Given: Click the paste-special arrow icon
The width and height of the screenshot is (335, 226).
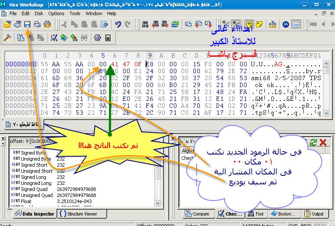Looking at the screenshot, I should [x=104, y=24].
